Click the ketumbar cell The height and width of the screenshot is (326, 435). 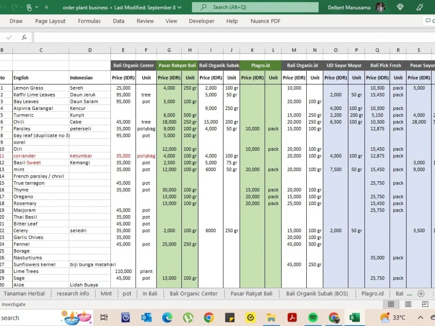click(x=90, y=156)
